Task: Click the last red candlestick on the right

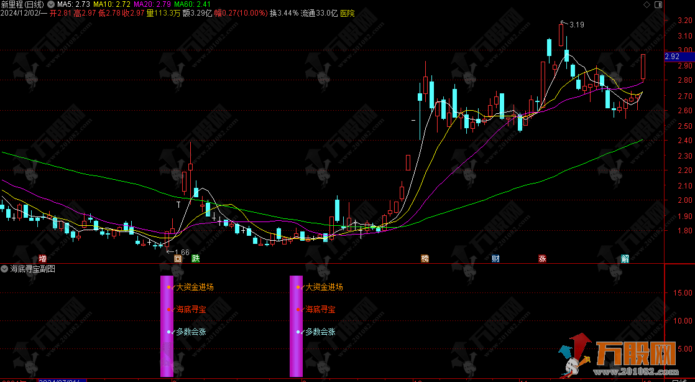Action: tap(643, 67)
